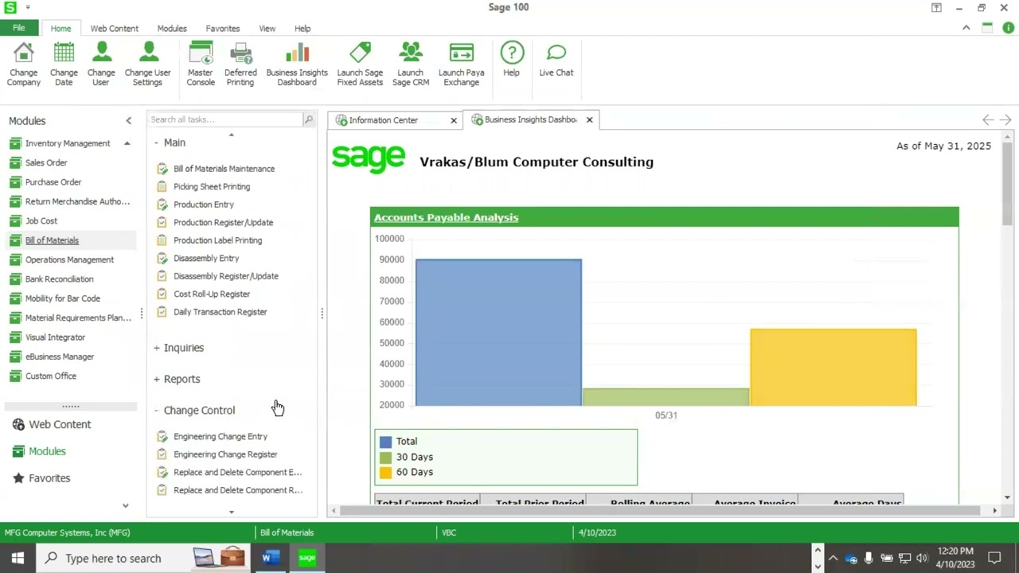Open the Visual Integrator module
The height and width of the screenshot is (573, 1019).
[x=55, y=337]
